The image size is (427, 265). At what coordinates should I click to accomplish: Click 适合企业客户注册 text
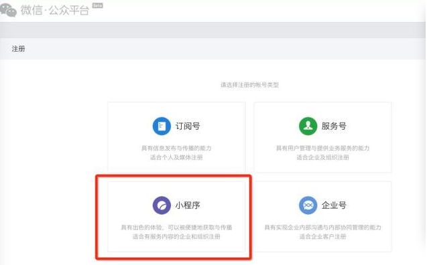tap(322, 236)
